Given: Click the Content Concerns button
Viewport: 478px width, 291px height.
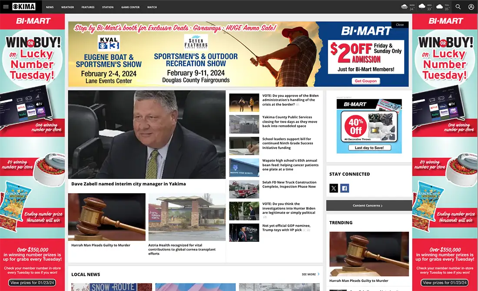Looking at the screenshot, I should tap(369, 206).
